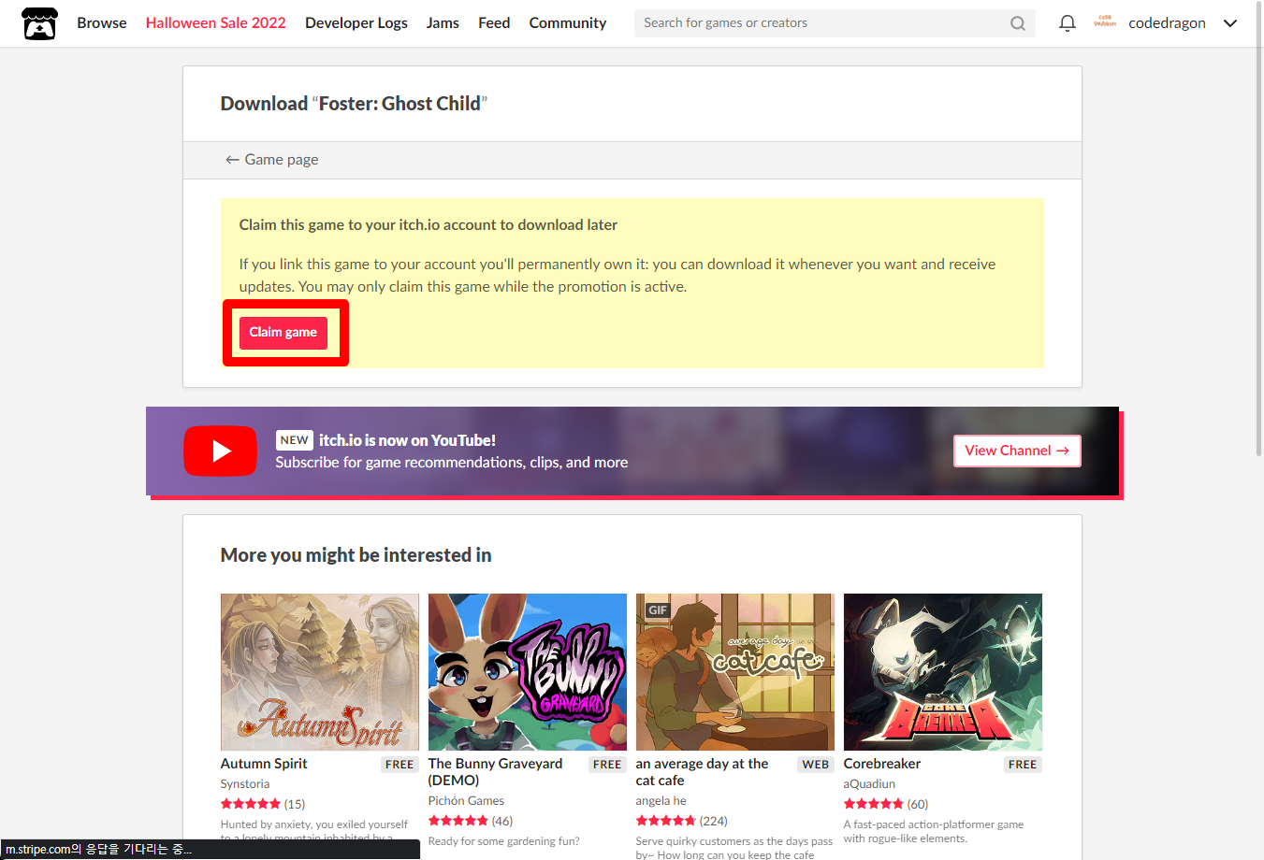This screenshot has width=1264, height=860.
Task: Click 'itch.io is now on YouTube!' heading
Action: click(407, 440)
